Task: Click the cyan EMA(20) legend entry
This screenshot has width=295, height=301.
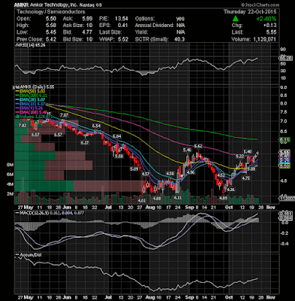Action: pyautogui.click(x=30, y=100)
